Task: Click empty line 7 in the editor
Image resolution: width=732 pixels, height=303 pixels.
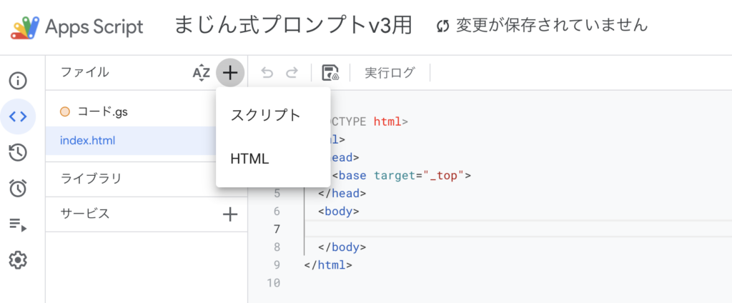Action: (500, 229)
